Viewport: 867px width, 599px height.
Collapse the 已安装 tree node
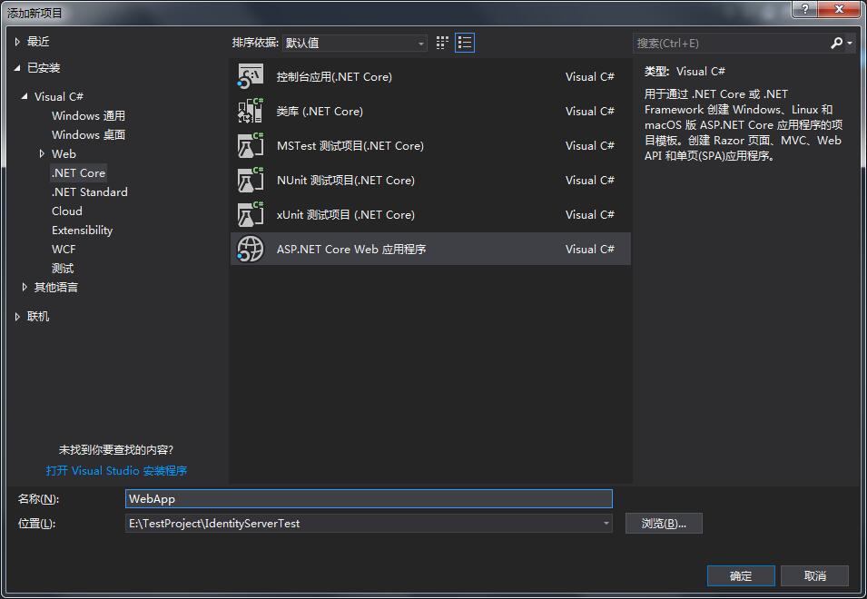point(17,68)
